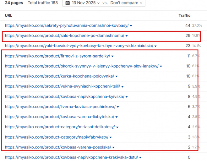Click traffic value 11 for sardelky row
Screen dimensions: 207x161
[189, 56]
